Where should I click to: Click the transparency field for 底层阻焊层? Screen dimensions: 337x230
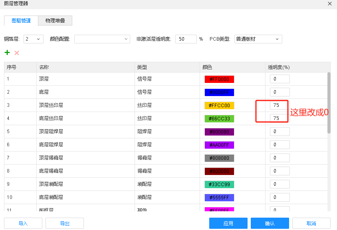tap(280, 145)
